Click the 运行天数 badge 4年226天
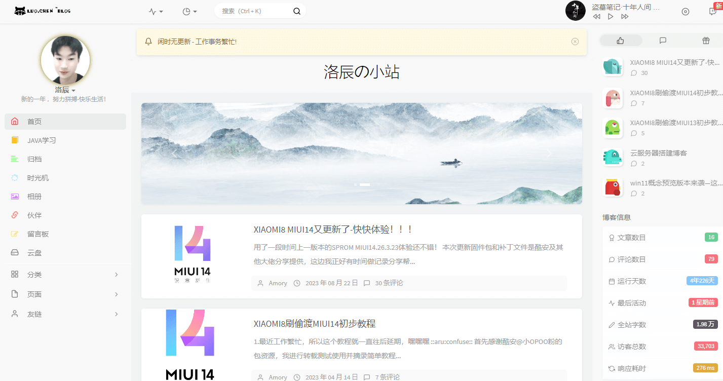723x381 pixels. pos(702,281)
